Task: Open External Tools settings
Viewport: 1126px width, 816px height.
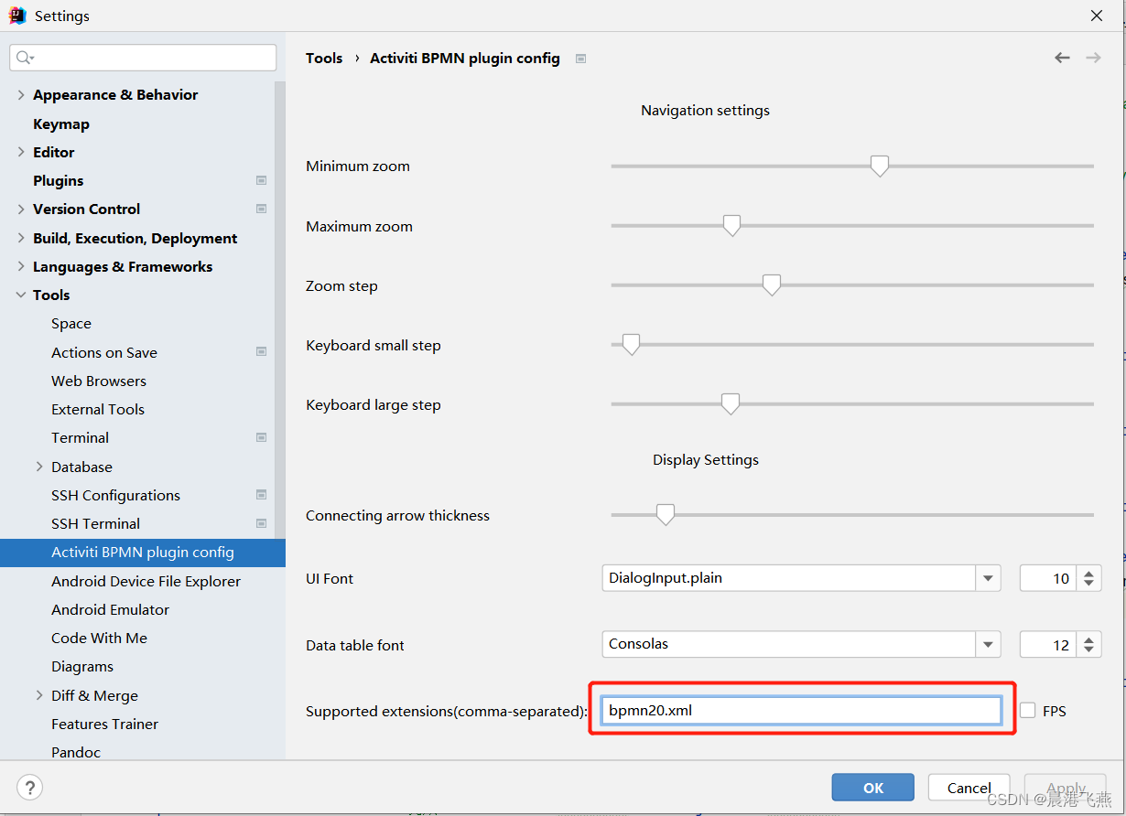Action: coord(98,409)
